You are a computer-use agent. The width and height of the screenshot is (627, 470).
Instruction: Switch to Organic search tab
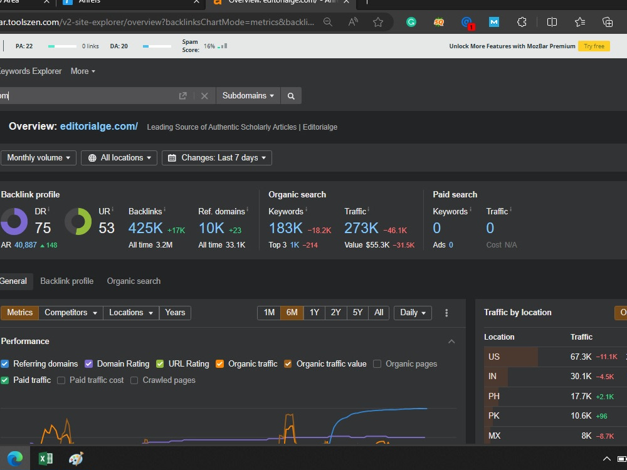[134, 281]
